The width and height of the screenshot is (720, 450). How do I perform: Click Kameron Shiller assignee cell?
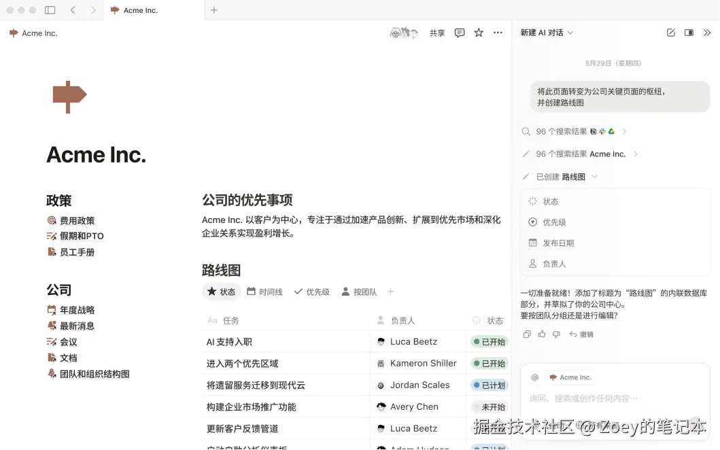tap(417, 363)
